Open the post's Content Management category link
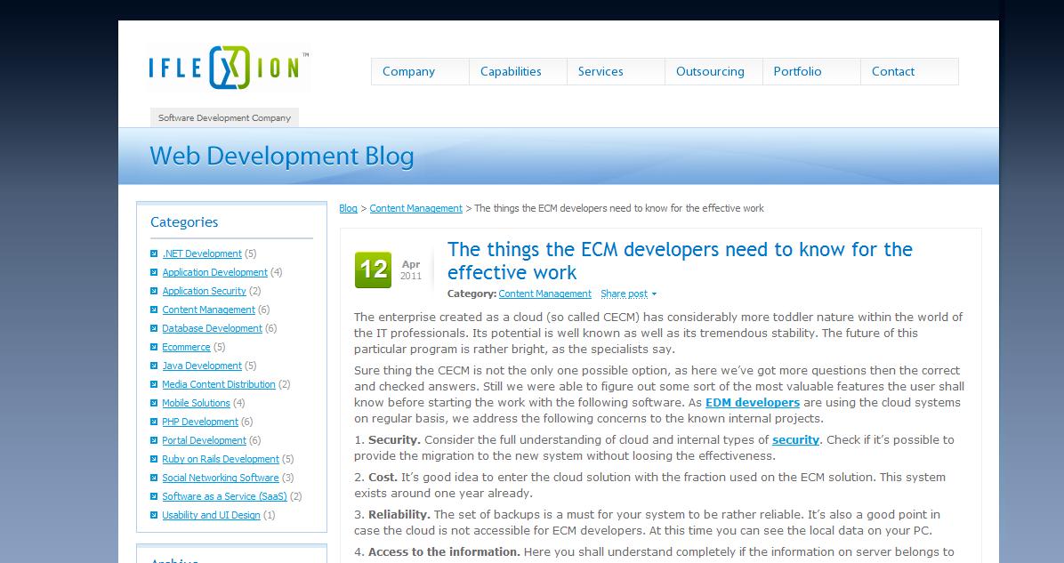Screen dimensions: 1064x563 544,294
